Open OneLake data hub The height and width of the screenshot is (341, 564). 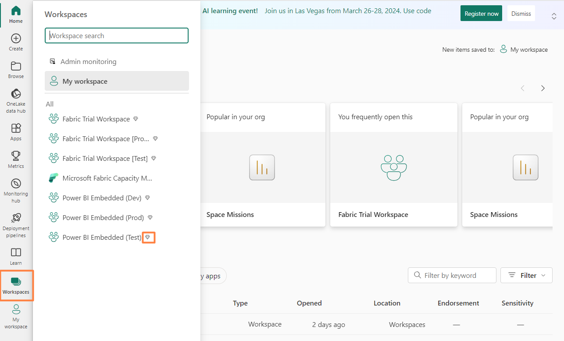[16, 101]
